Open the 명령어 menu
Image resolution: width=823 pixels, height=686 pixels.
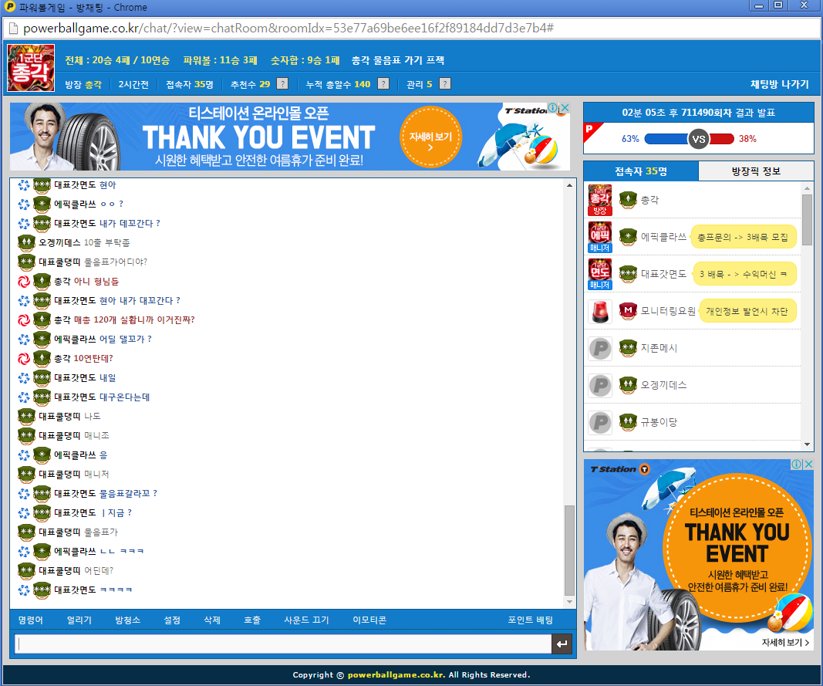click(30, 620)
